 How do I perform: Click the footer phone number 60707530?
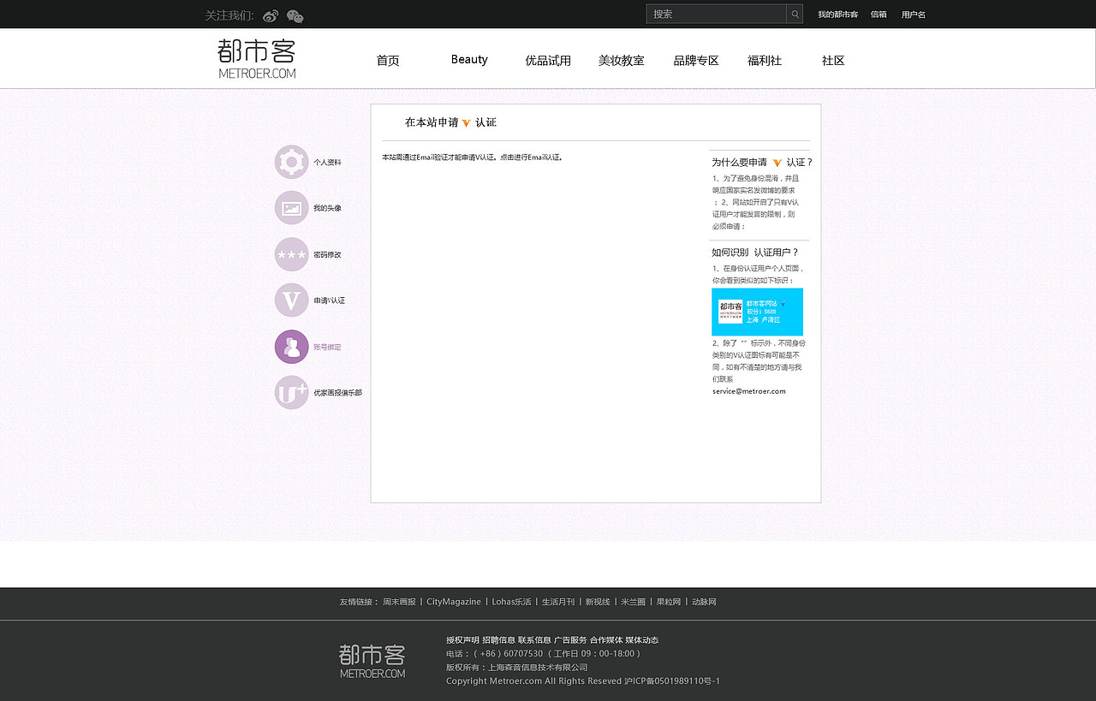tap(523, 654)
